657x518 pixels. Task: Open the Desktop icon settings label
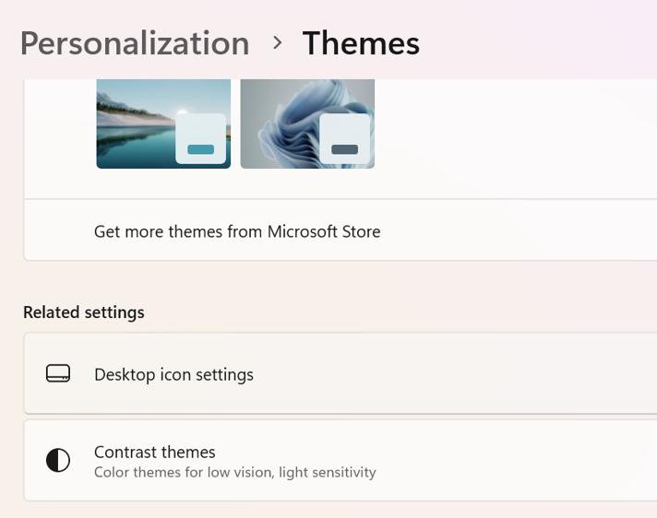(173, 374)
